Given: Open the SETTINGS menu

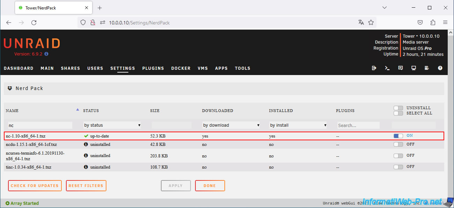Looking at the screenshot, I should (122, 68).
